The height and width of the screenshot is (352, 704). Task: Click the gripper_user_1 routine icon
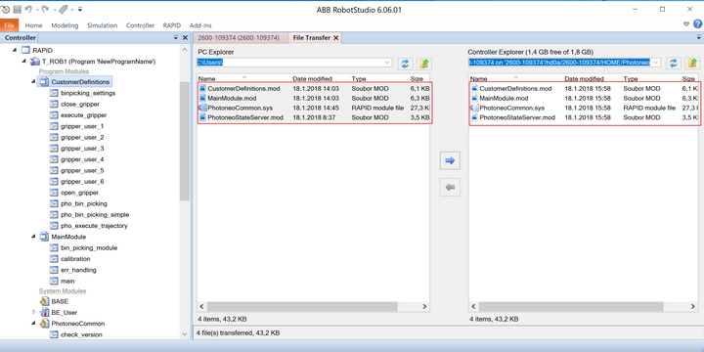pos(54,126)
